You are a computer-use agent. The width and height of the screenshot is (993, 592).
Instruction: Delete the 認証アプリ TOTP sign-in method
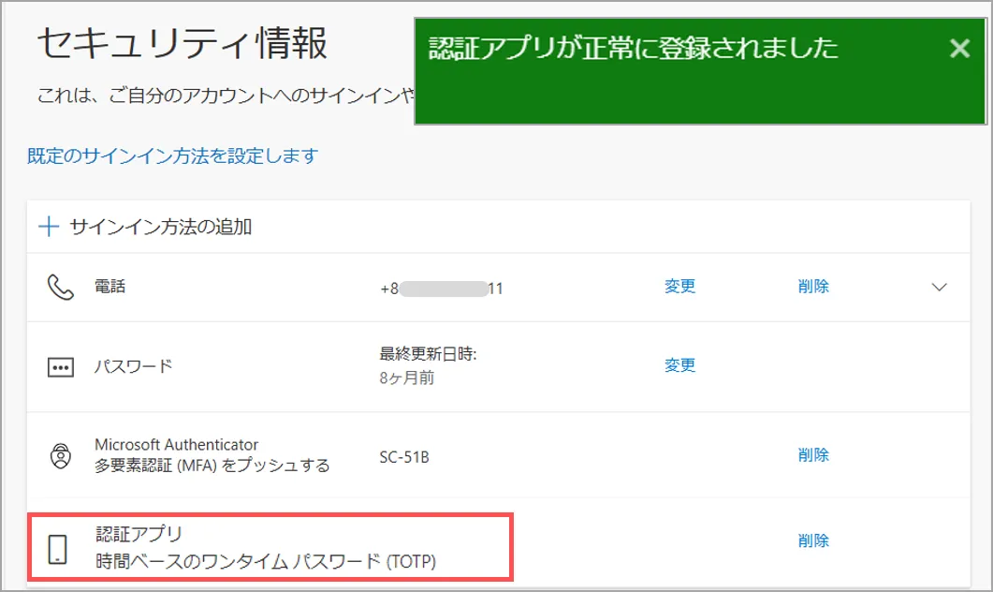pyautogui.click(x=813, y=540)
